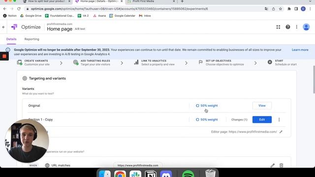
Task: Click the page vertical scrollbar
Action: coord(314,80)
